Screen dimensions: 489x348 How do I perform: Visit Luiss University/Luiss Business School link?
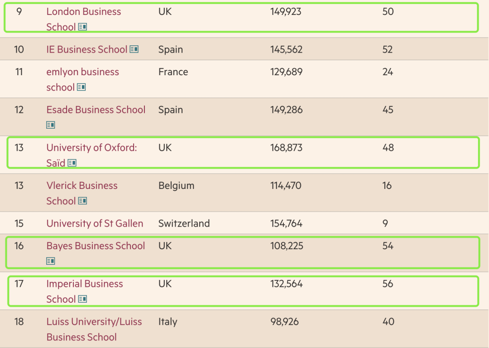[x=94, y=329]
